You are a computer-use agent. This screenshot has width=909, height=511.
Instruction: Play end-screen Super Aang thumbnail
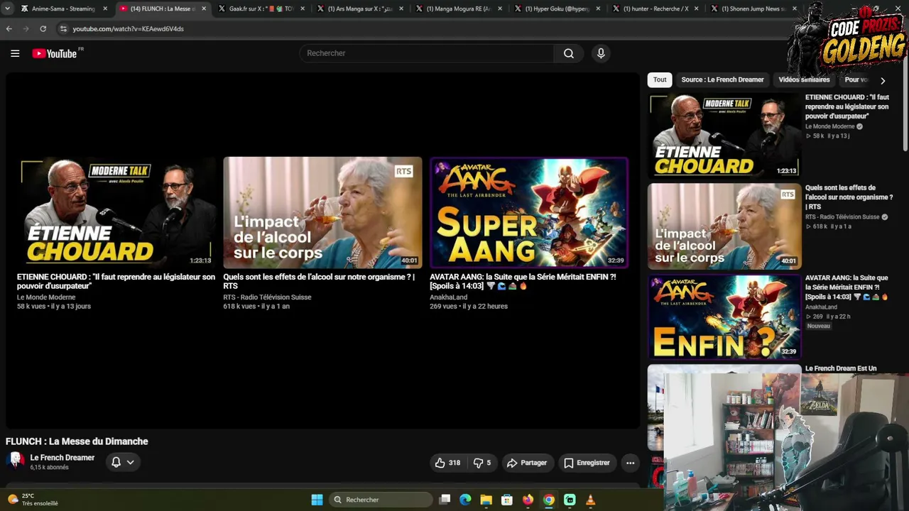[529, 212]
